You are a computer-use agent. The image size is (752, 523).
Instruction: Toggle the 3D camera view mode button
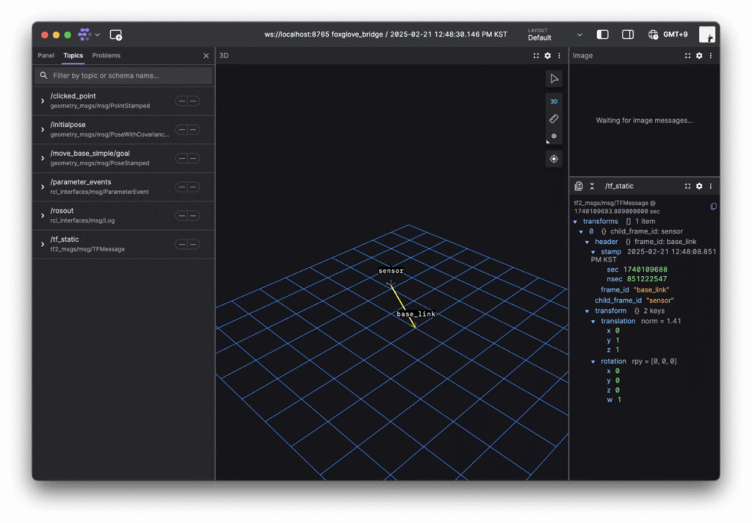point(554,101)
